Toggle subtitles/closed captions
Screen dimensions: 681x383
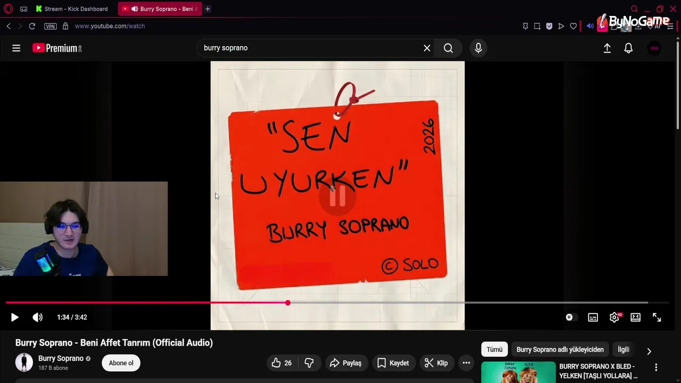[x=593, y=318]
